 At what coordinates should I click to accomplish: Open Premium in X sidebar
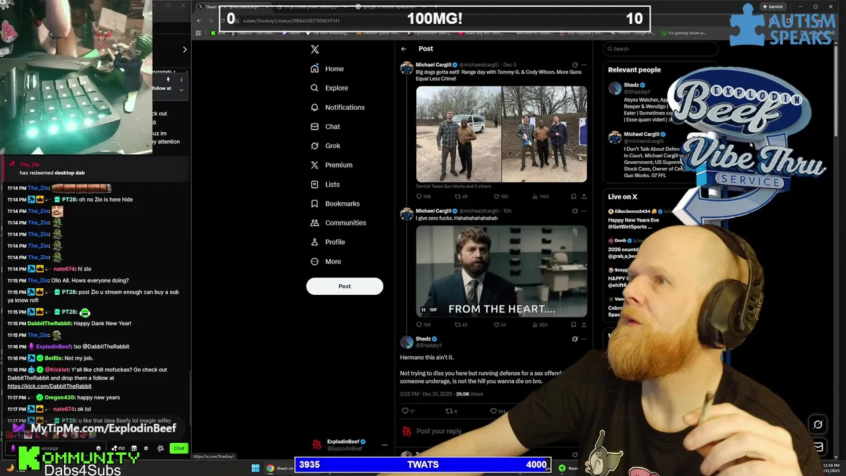pyautogui.click(x=331, y=165)
